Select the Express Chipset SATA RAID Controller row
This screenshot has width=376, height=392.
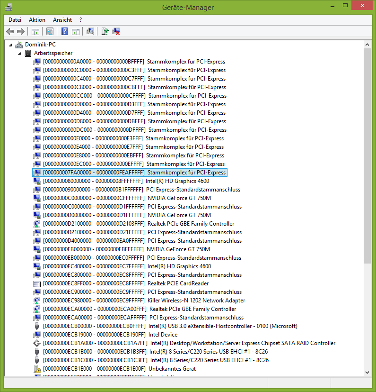click(x=189, y=343)
